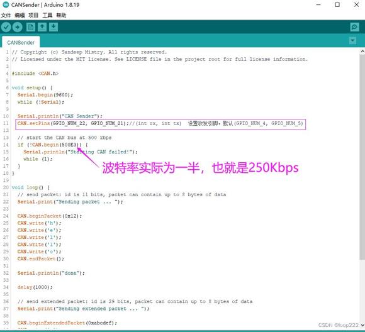Click 'CAN.beginPacket(0x12);' line
This screenshot has height=332, width=365.
50,216
